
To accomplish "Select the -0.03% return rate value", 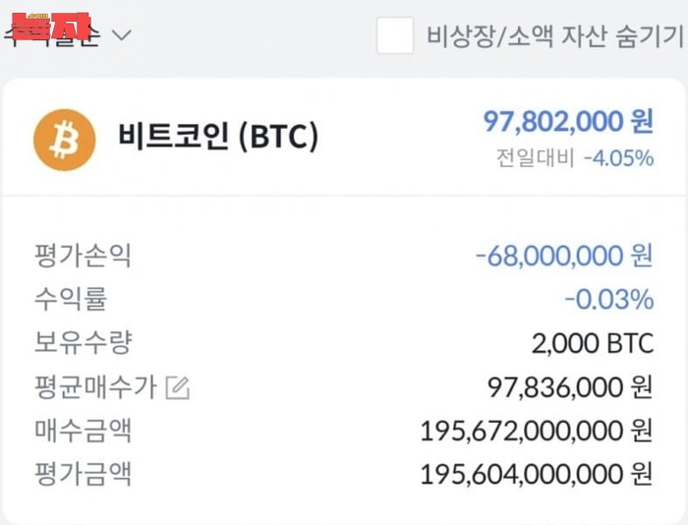I will 609,299.
